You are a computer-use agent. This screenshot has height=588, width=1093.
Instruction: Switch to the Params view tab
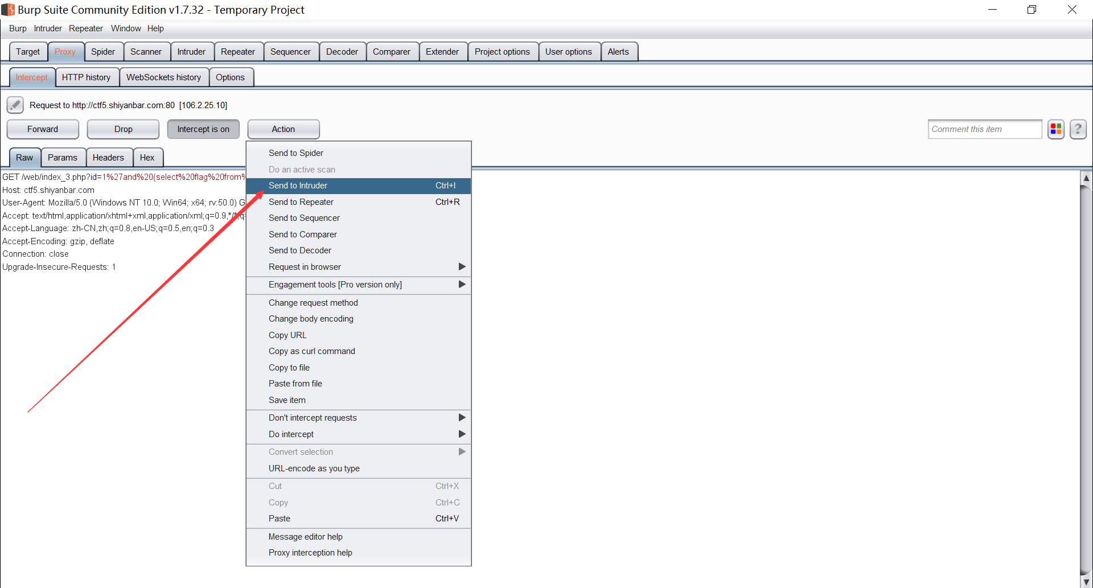pos(63,158)
